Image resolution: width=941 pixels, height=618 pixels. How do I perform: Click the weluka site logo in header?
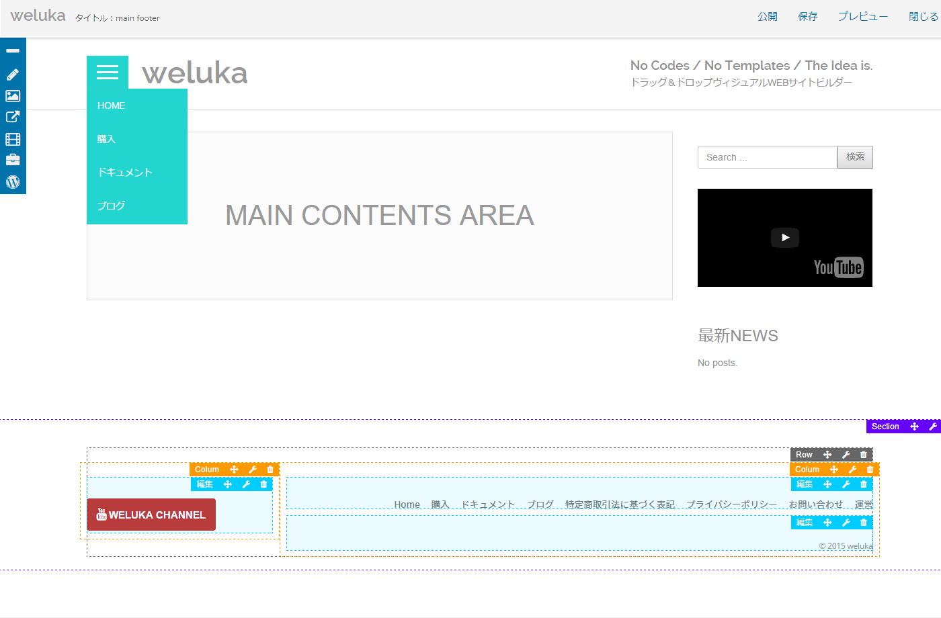point(195,73)
